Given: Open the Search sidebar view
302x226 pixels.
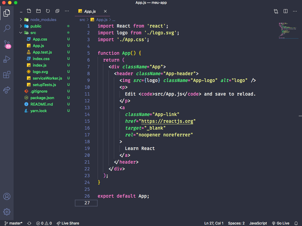Looking at the screenshot, I should pyautogui.click(x=7, y=28).
